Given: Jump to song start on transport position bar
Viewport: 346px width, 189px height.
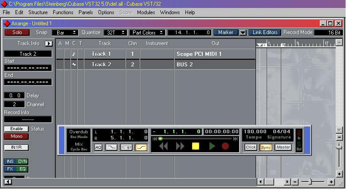Looking at the screenshot, I should tap(155, 139).
